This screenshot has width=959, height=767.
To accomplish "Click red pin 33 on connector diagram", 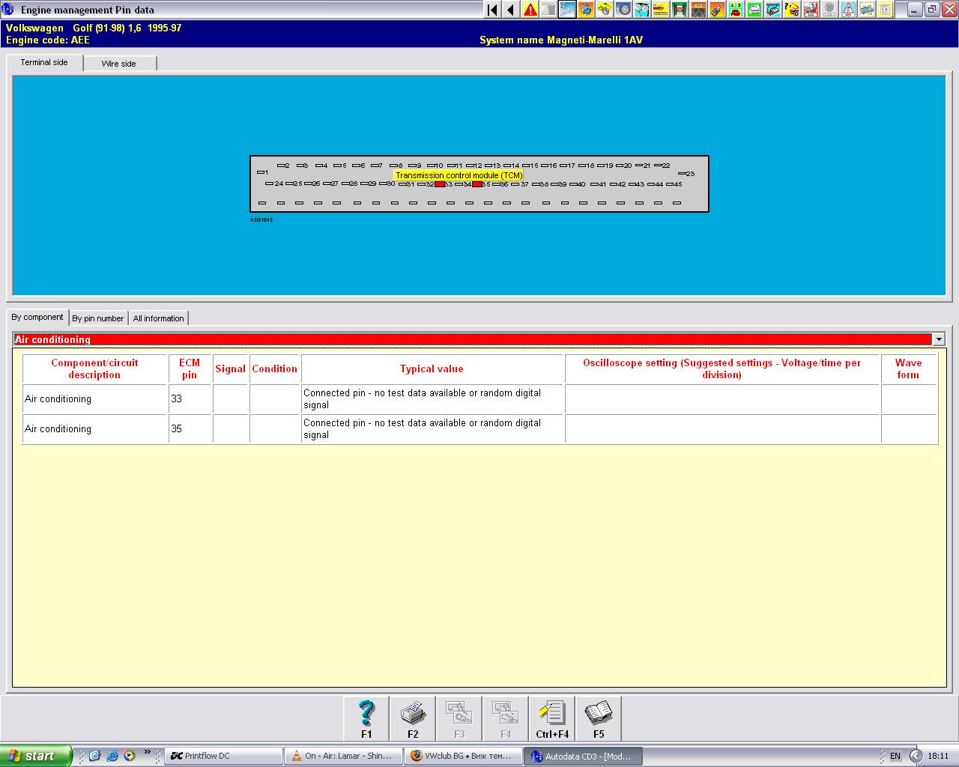I will pos(440,184).
